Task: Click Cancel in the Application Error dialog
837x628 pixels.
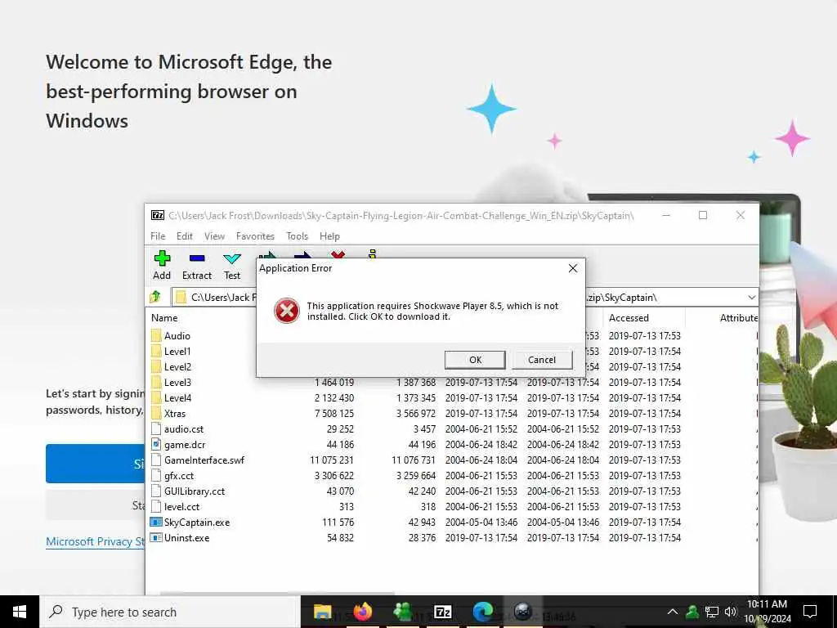Action: coord(542,360)
